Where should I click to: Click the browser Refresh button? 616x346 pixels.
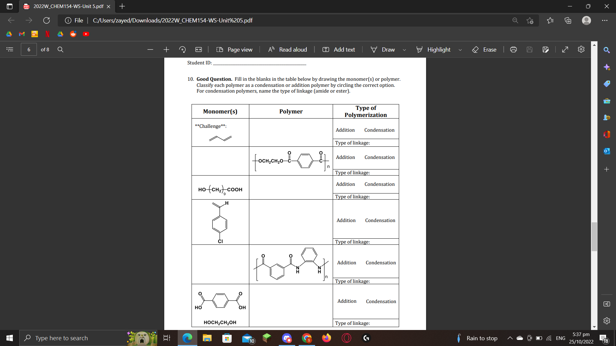tap(47, 20)
